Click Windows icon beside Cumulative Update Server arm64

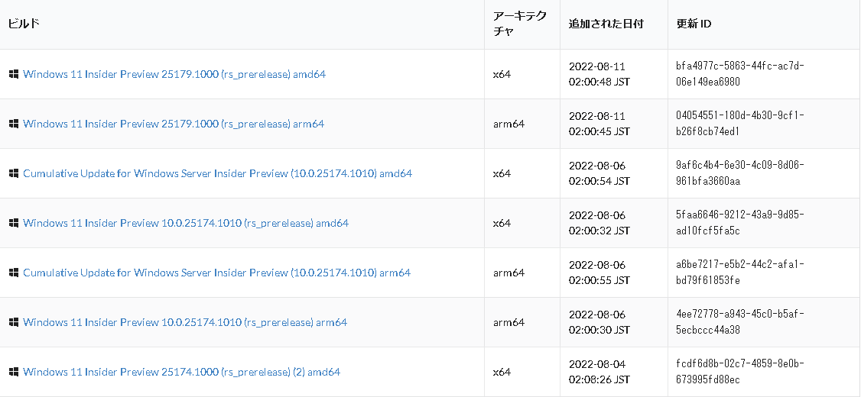coord(14,273)
